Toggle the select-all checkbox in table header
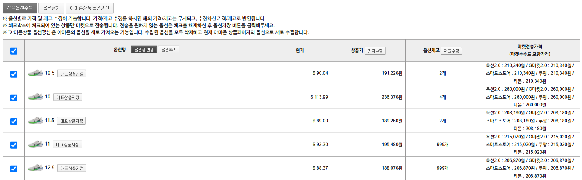Image resolution: width=582 pixels, height=180 pixels. (x=14, y=51)
